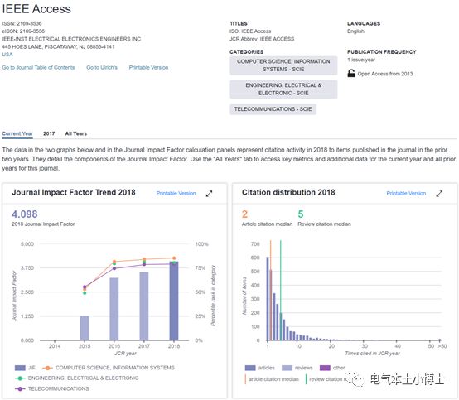Image resolution: width=459 pixels, height=400 pixels.
Task: Select the Engineering, Electrical & Electronic - SCIE category
Action: tap(283, 89)
